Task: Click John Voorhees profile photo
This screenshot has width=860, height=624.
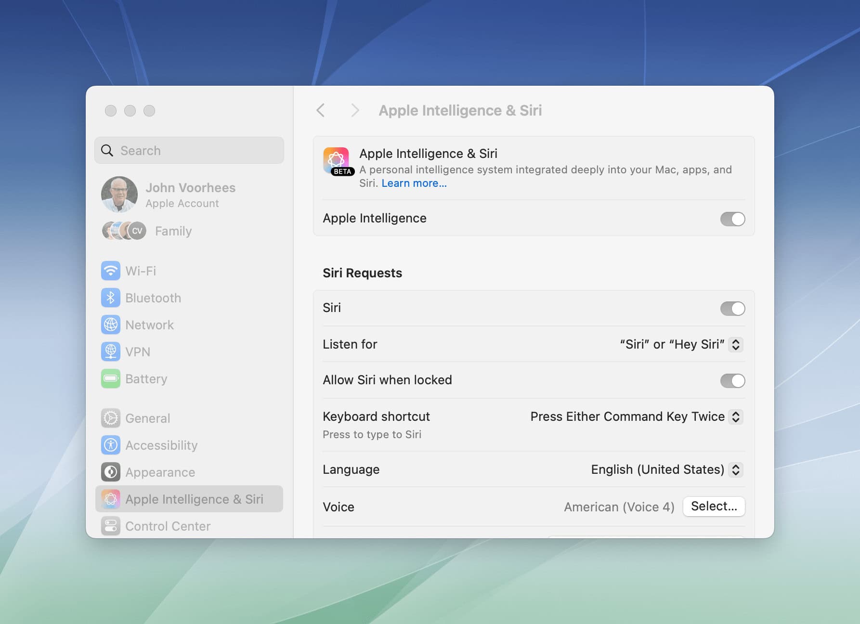Action: [119, 195]
